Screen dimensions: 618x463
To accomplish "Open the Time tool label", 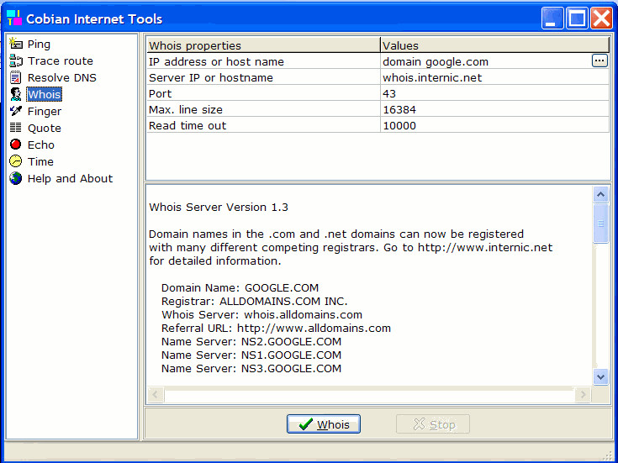I will tap(40, 161).
